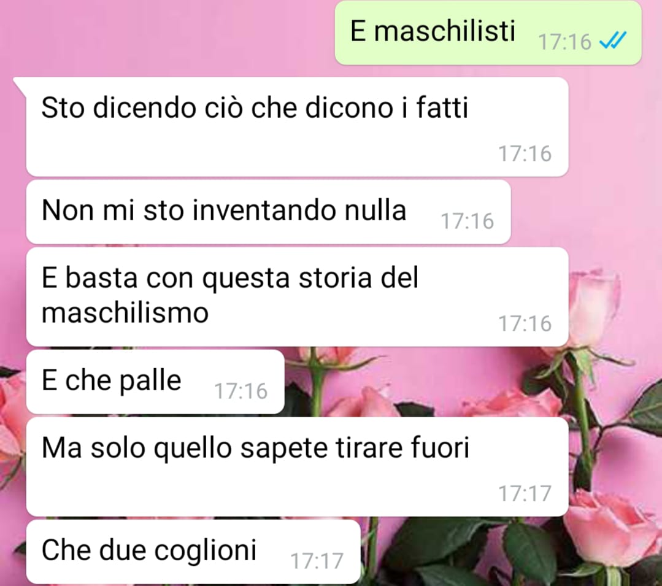The image size is (662, 586).
Task: Tap the 17:16 timestamp on 'E maschilisti'
Action: pos(565,42)
